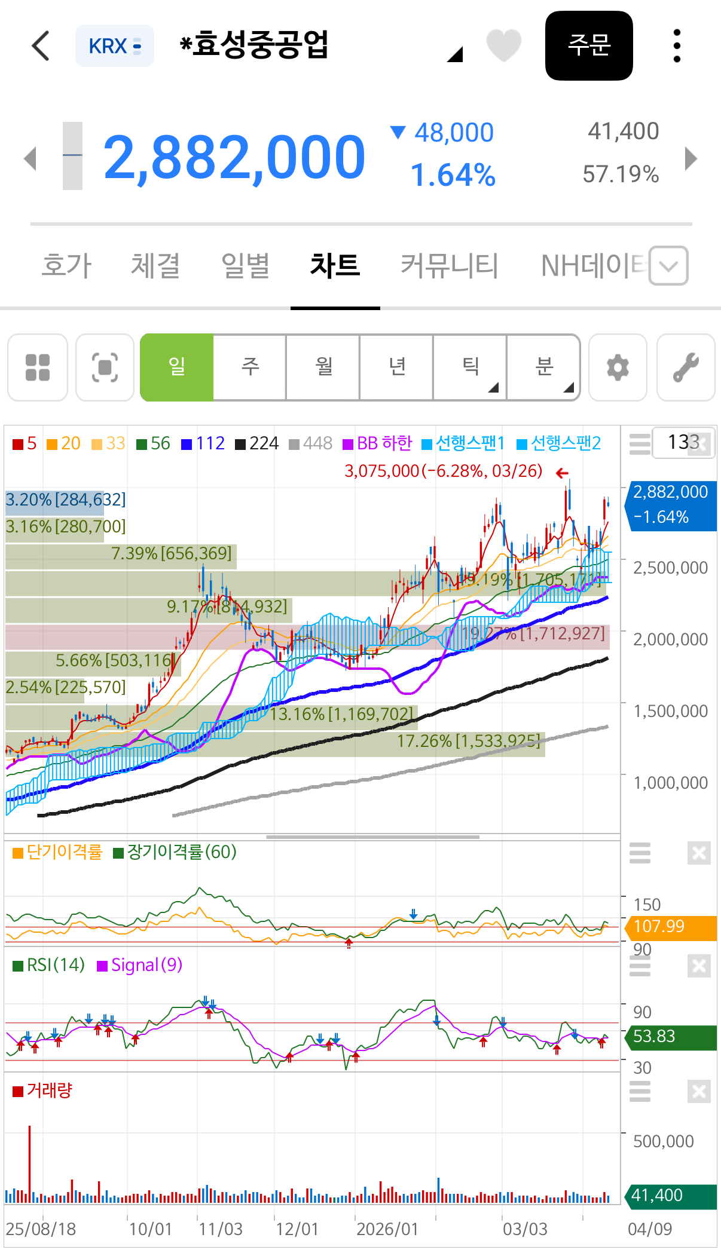Tap the Signal(9) legend label

tap(140, 965)
